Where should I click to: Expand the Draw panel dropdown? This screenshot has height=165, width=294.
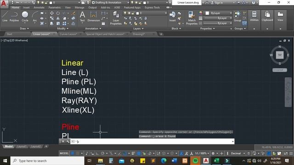(x=24, y=28)
